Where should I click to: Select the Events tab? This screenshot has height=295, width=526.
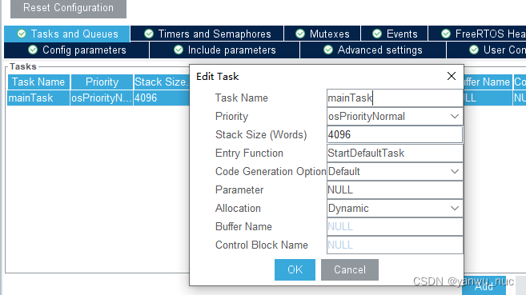[395, 34]
